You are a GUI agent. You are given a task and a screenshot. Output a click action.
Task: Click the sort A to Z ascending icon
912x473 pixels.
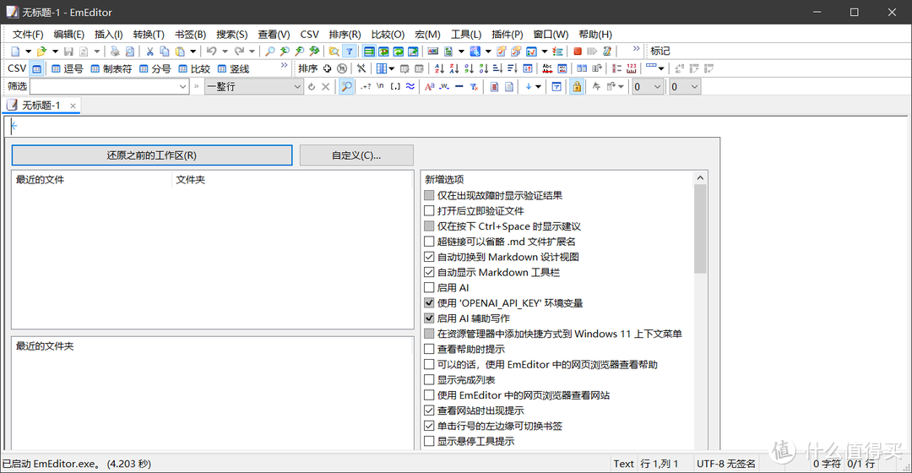[439, 68]
